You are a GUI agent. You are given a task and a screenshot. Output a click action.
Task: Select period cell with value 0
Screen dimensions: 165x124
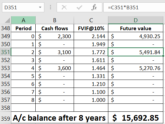tap(23, 36)
